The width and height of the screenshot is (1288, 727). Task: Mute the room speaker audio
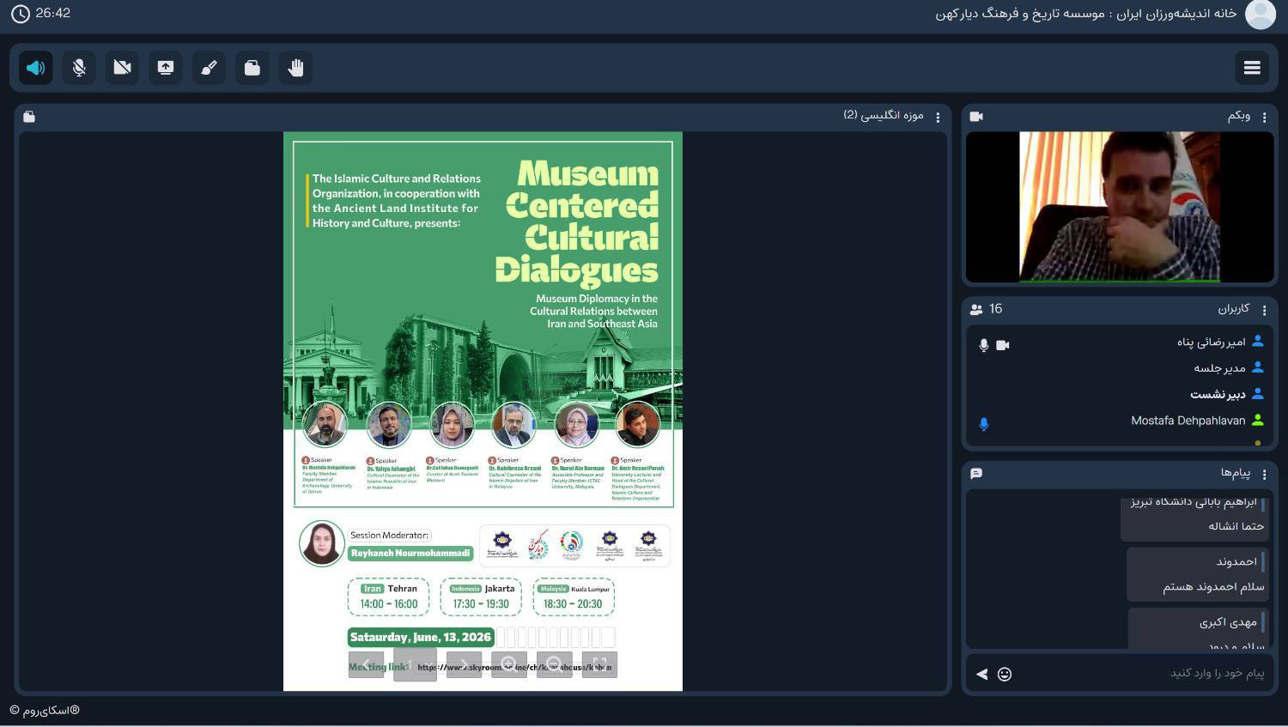click(35, 68)
